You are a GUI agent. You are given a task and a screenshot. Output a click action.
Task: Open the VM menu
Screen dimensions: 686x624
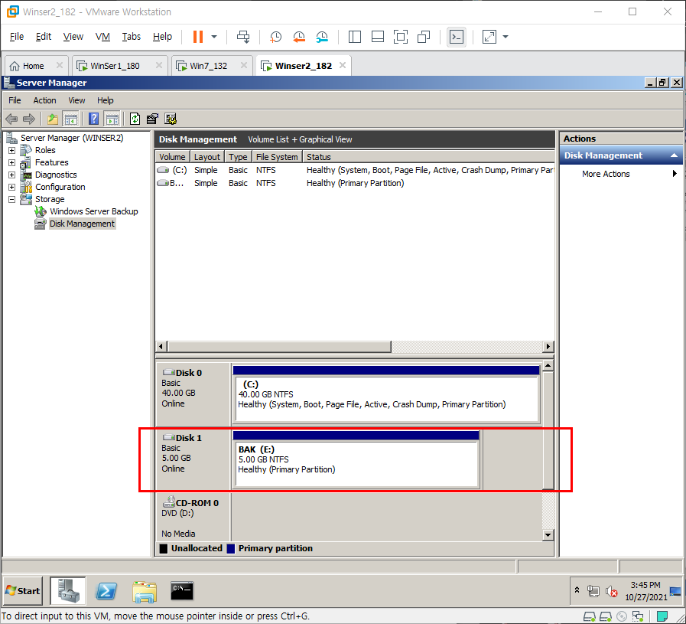point(102,37)
